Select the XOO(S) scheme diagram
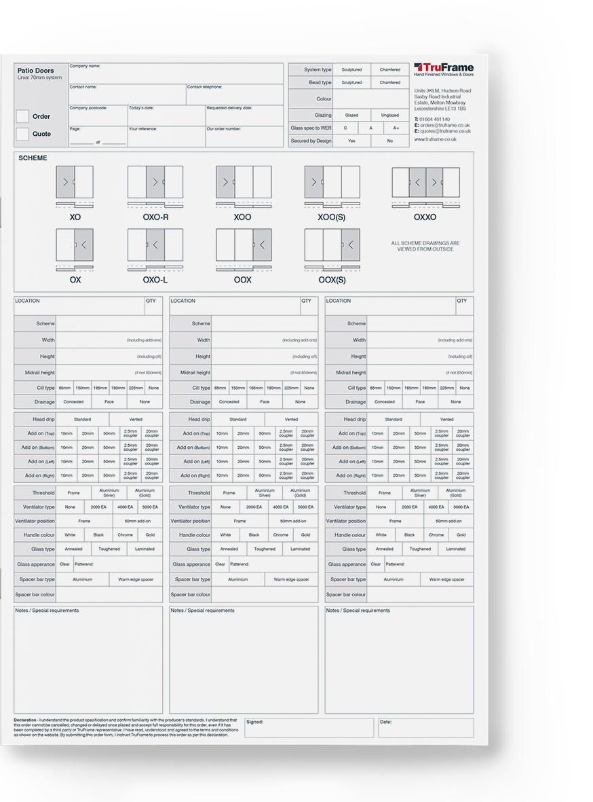This screenshot has width=593, height=802. coord(332,182)
